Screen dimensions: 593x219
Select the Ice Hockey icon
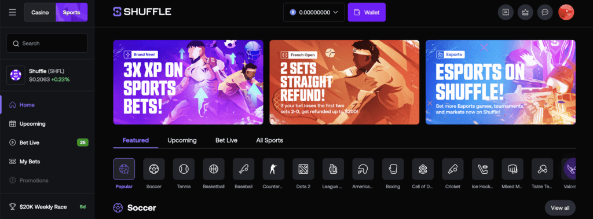[x=482, y=169]
